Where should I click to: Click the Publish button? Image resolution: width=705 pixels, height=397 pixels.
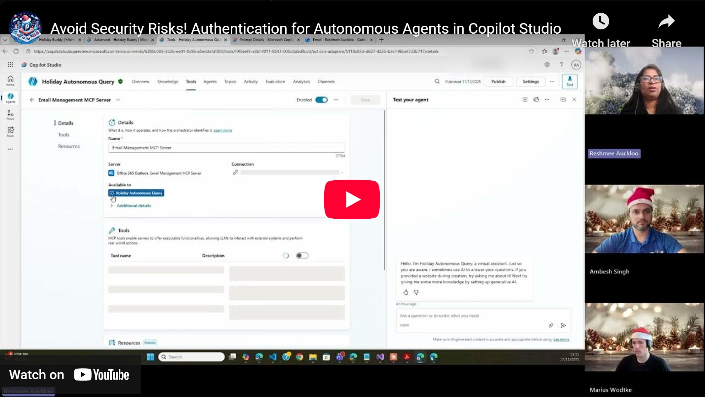pos(498,82)
